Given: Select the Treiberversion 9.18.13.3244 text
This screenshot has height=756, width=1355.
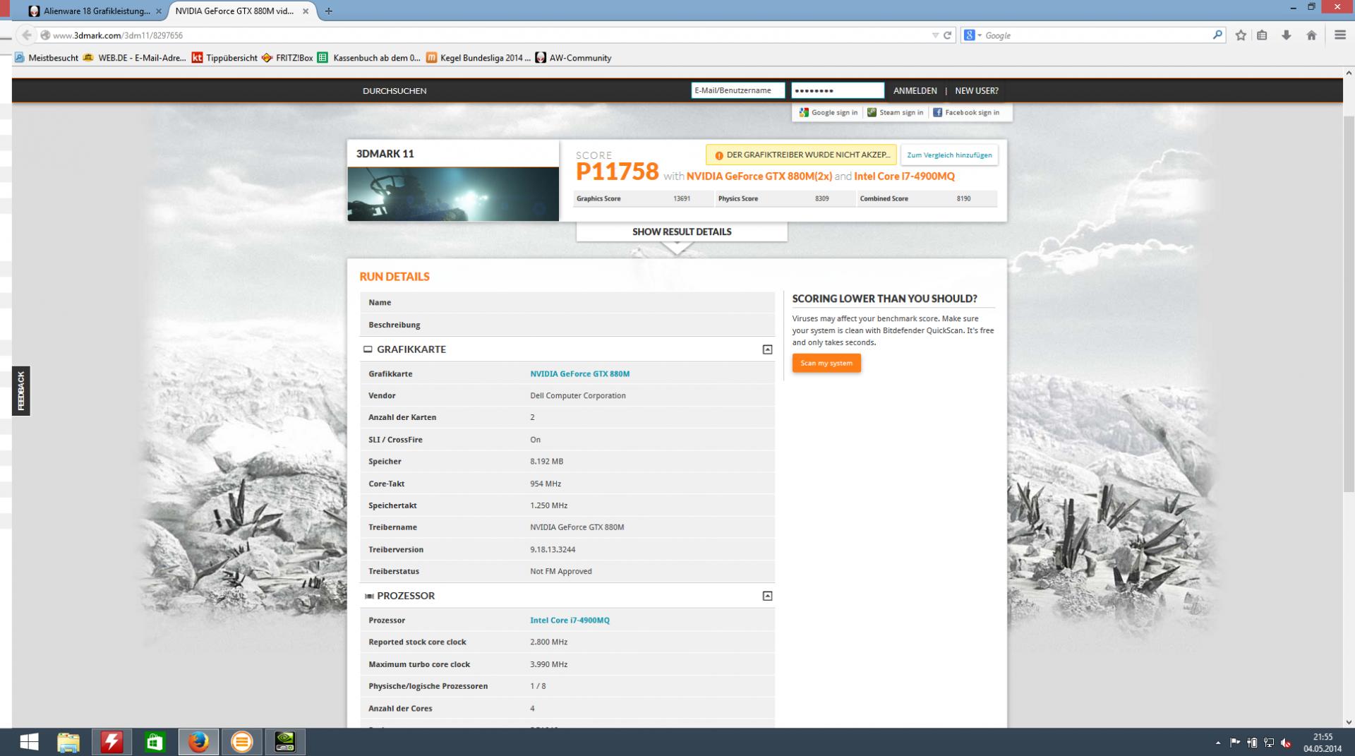Looking at the screenshot, I should (x=553, y=549).
